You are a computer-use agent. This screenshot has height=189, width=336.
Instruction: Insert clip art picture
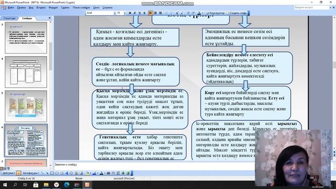click(76, 173)
